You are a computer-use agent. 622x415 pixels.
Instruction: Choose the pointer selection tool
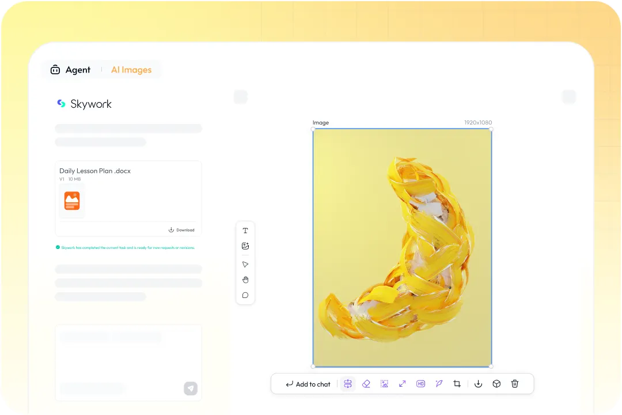[245, 265]
